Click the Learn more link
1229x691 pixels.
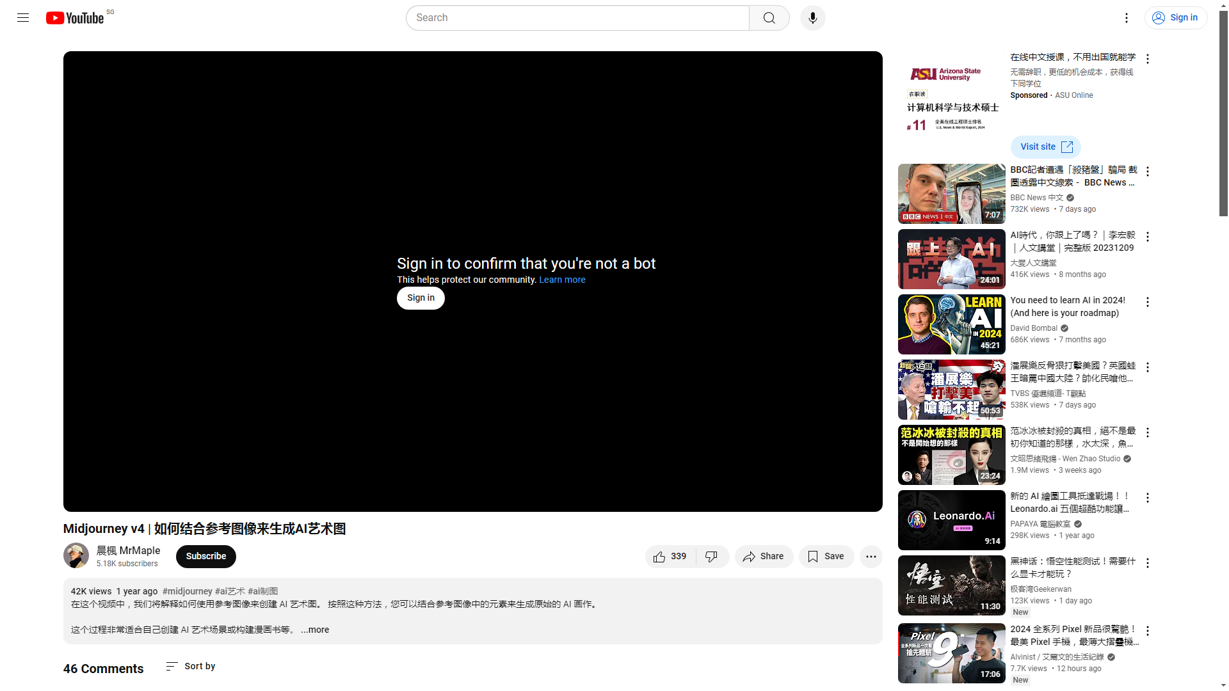pyautogui.click(x=562, y=280)
